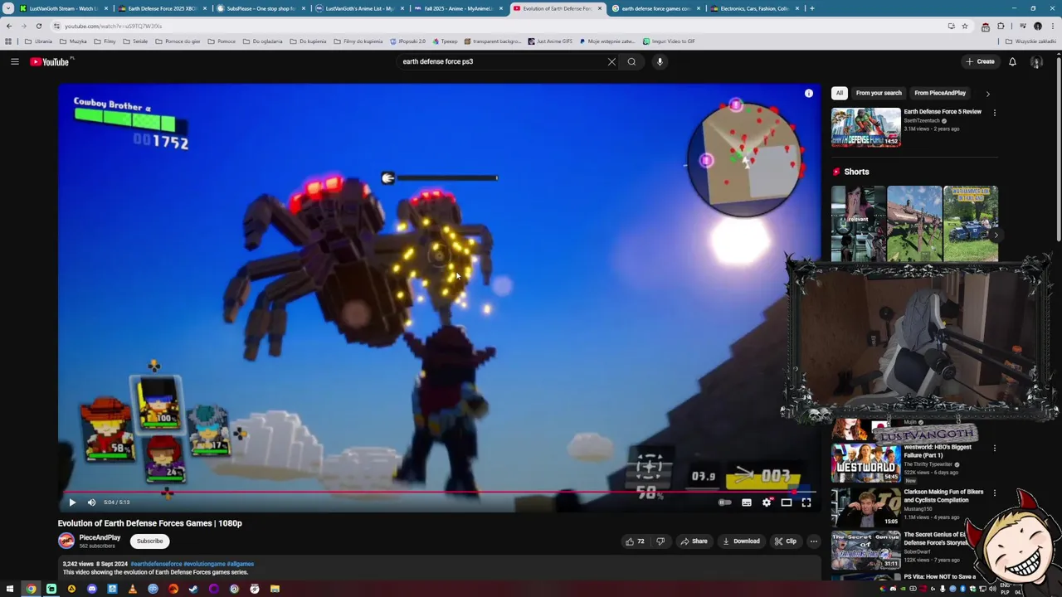1062x597 pixels.
Task: Open Windows Start menu
Action: tap(10, 589)
